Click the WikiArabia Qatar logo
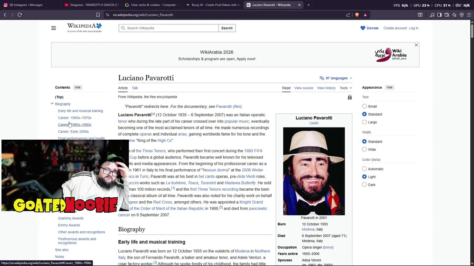 391,55
